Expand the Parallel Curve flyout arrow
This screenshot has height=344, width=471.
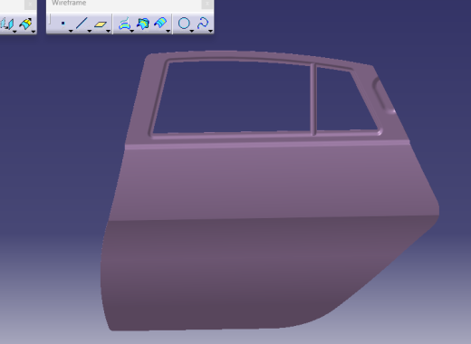168,31
